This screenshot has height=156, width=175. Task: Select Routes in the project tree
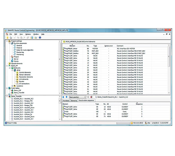pos(22,81)
